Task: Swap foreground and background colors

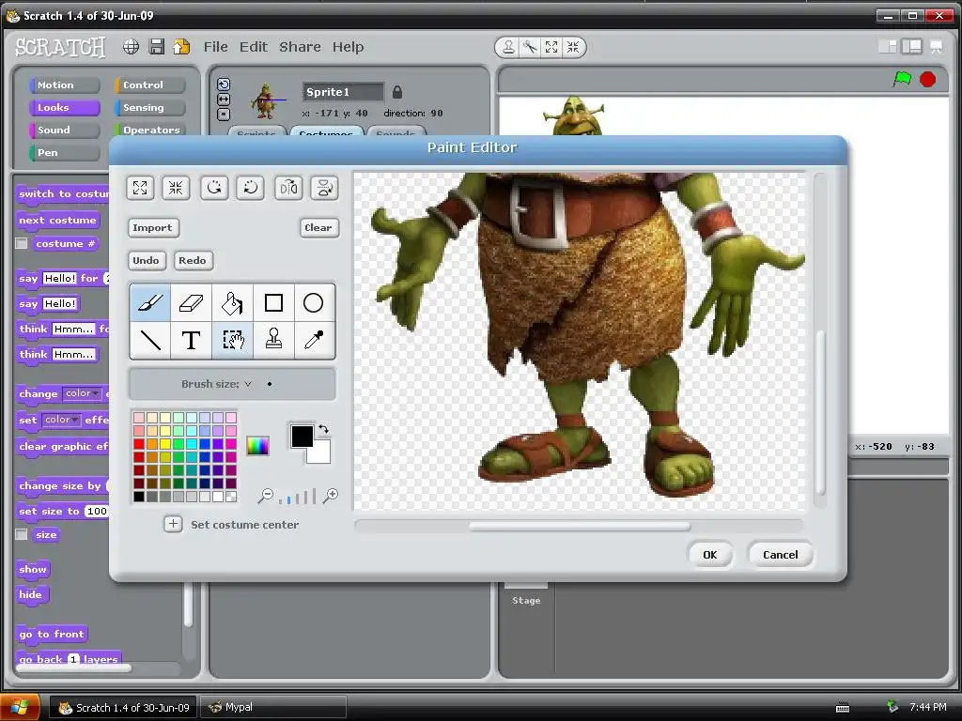Action: (323, 429)
